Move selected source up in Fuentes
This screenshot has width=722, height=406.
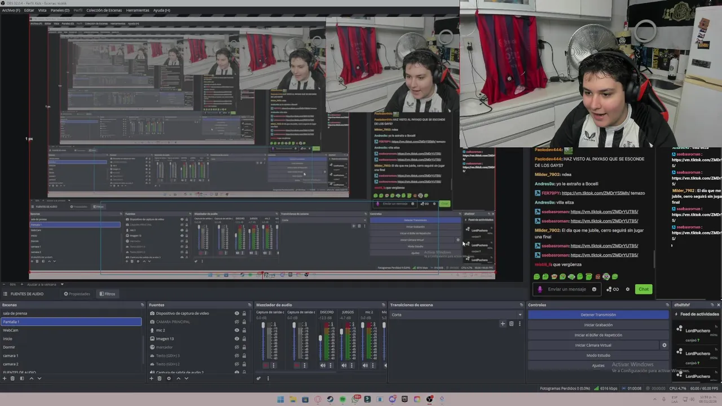178,378
